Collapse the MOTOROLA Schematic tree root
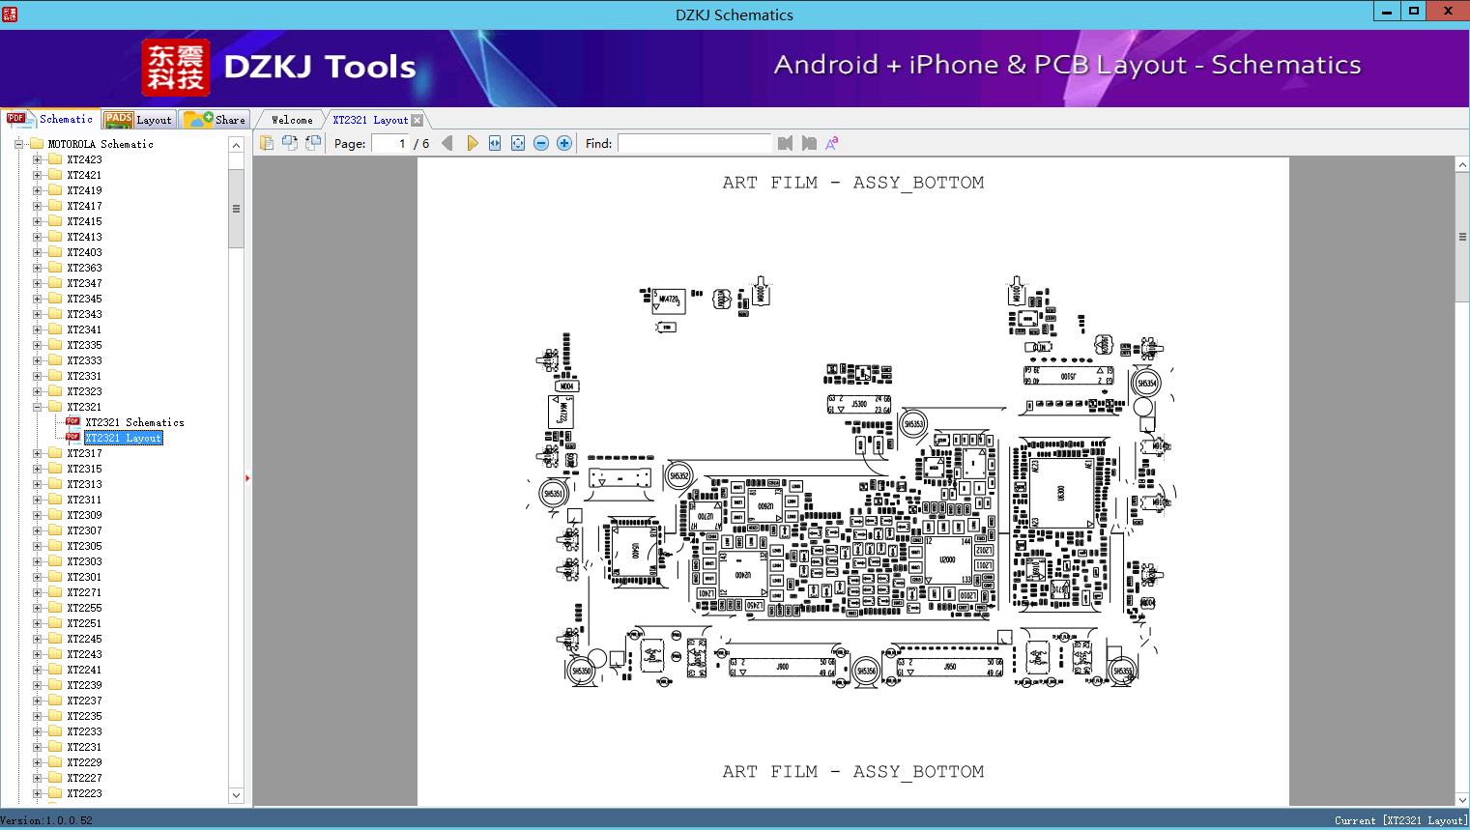Viewport: 1470px width, 830px height. [x=19, y=144]
